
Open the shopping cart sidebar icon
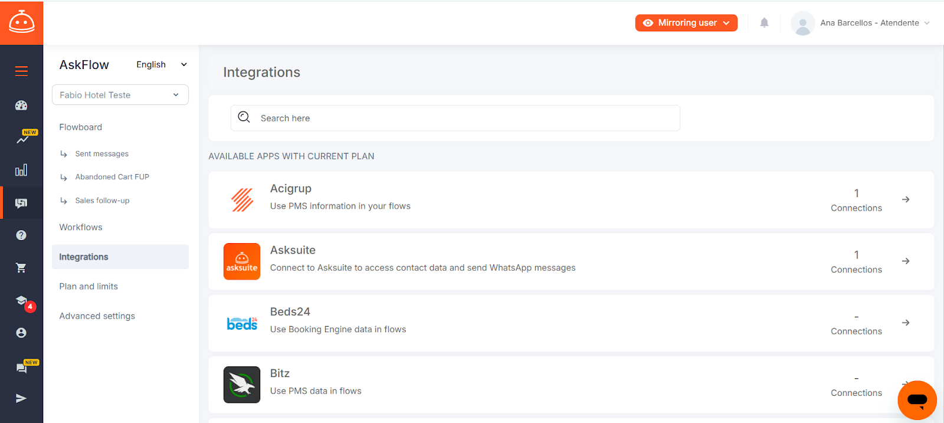pos(21,268)
